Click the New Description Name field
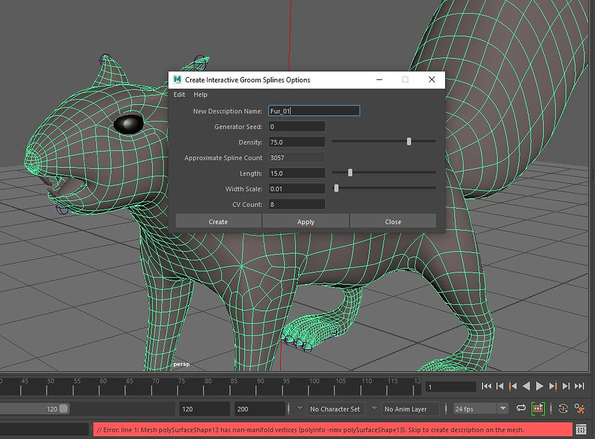 point(314,111)
